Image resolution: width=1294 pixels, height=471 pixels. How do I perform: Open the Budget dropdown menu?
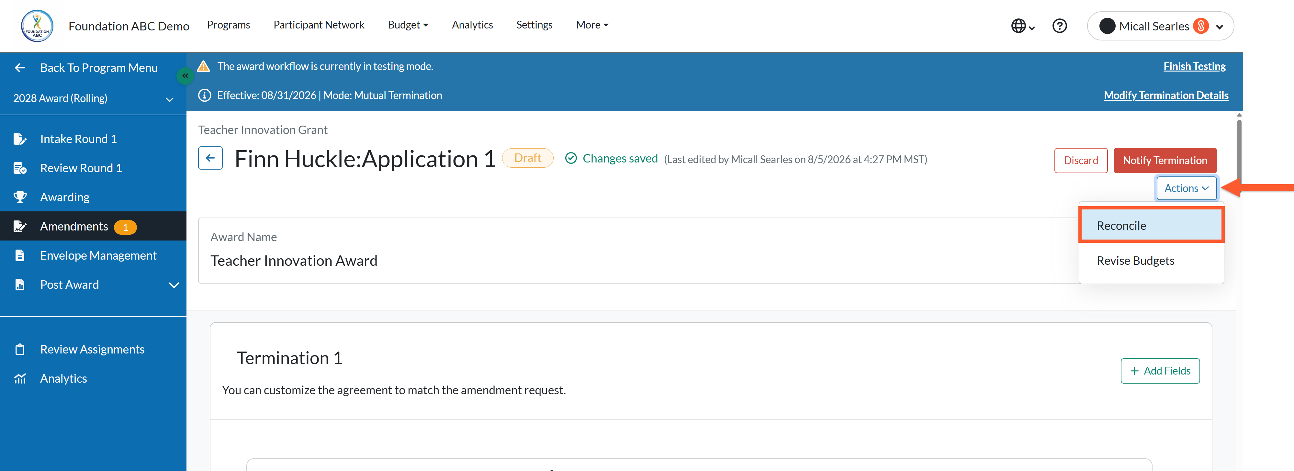tap(407, 25)
